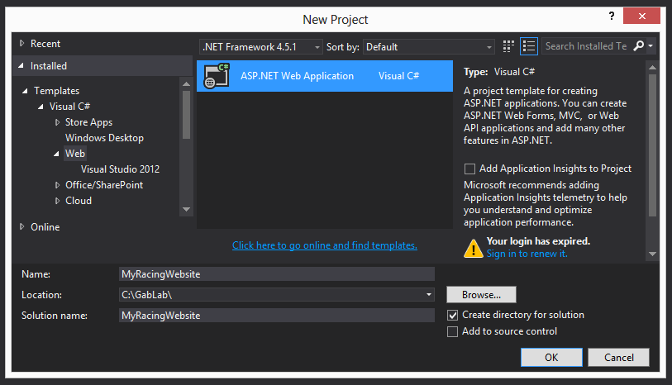
Task: Select the Web template category
Action: coord(75,154)
